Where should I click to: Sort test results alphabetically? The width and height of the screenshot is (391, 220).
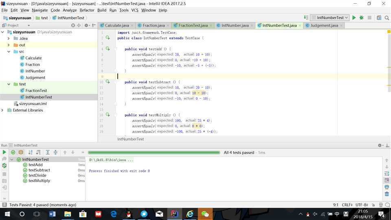click(x=31, y=152)
